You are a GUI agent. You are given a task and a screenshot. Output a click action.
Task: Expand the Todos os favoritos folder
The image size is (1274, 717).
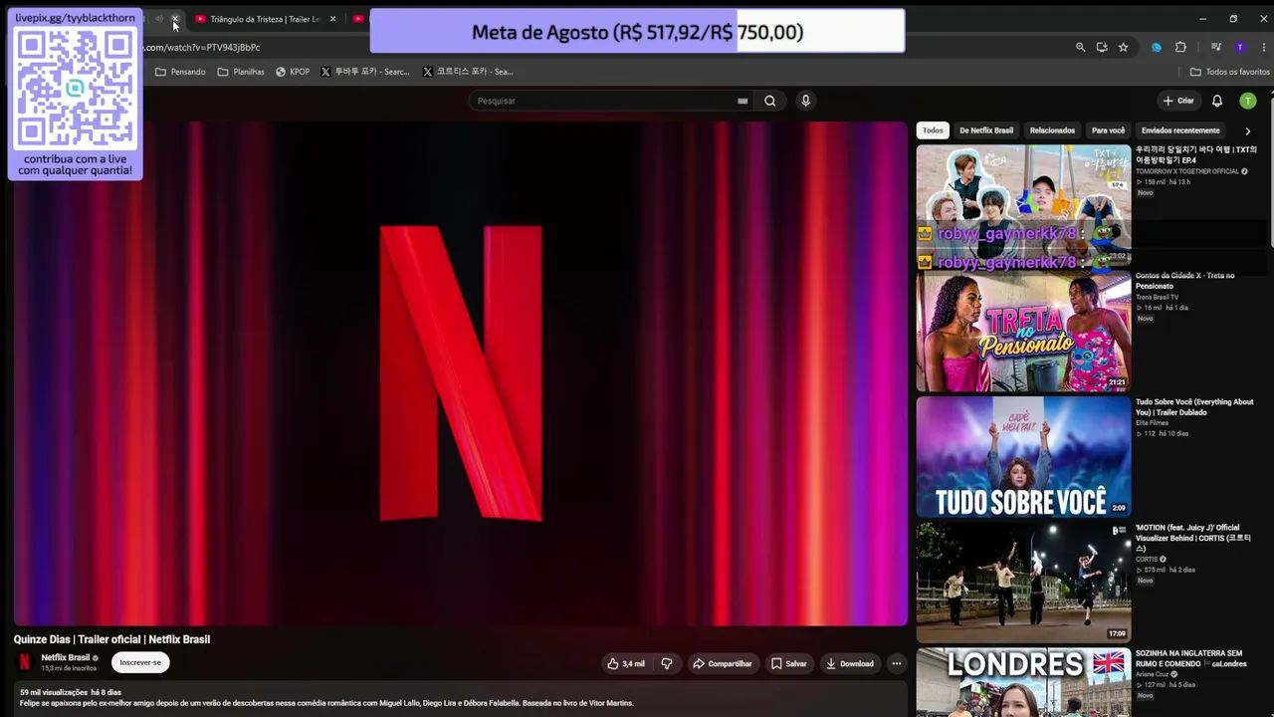pyautogui.click(x=1230, y=72)
